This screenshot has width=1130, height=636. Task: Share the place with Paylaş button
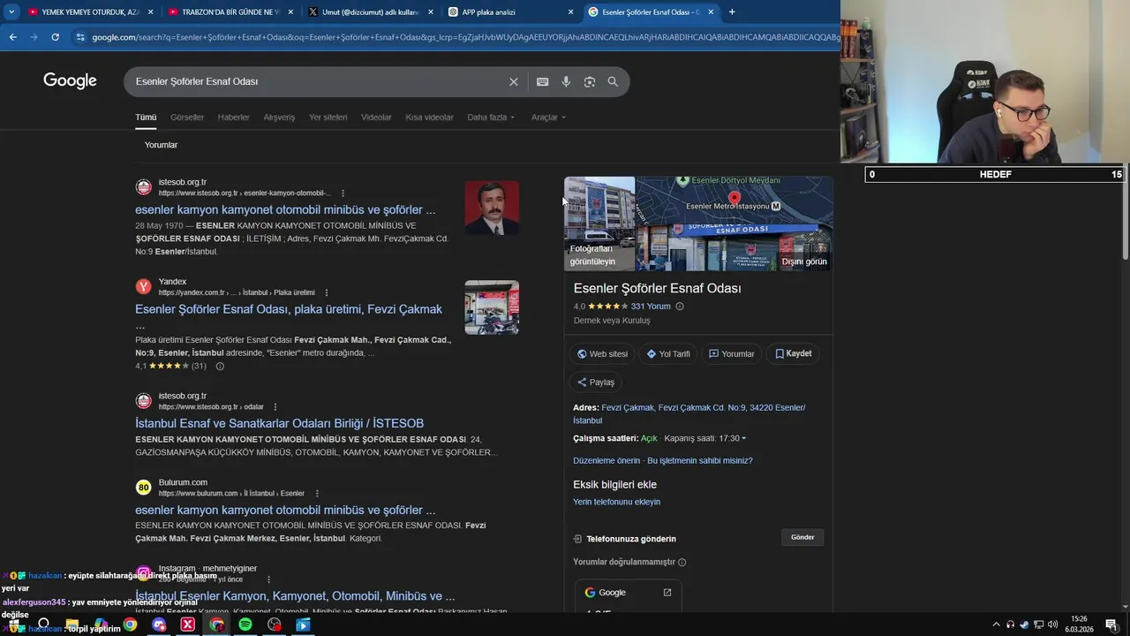coord(596,382)
